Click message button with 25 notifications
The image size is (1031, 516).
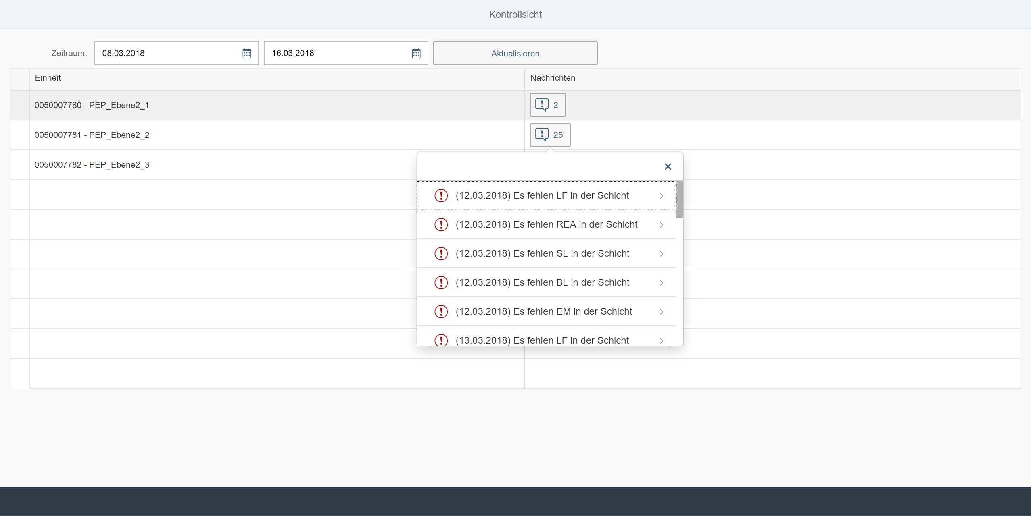[x=550, y=135]
